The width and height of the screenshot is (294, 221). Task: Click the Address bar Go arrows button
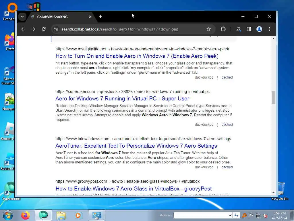tap(236, 215)
